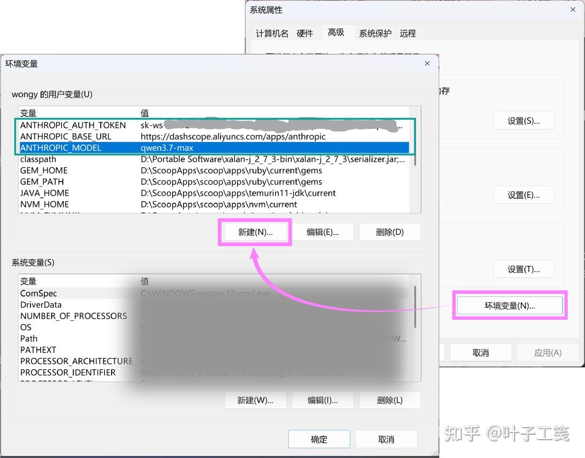
Task: Click 设置(S)... in the 系统属性 window
Action: click(523, 121)
